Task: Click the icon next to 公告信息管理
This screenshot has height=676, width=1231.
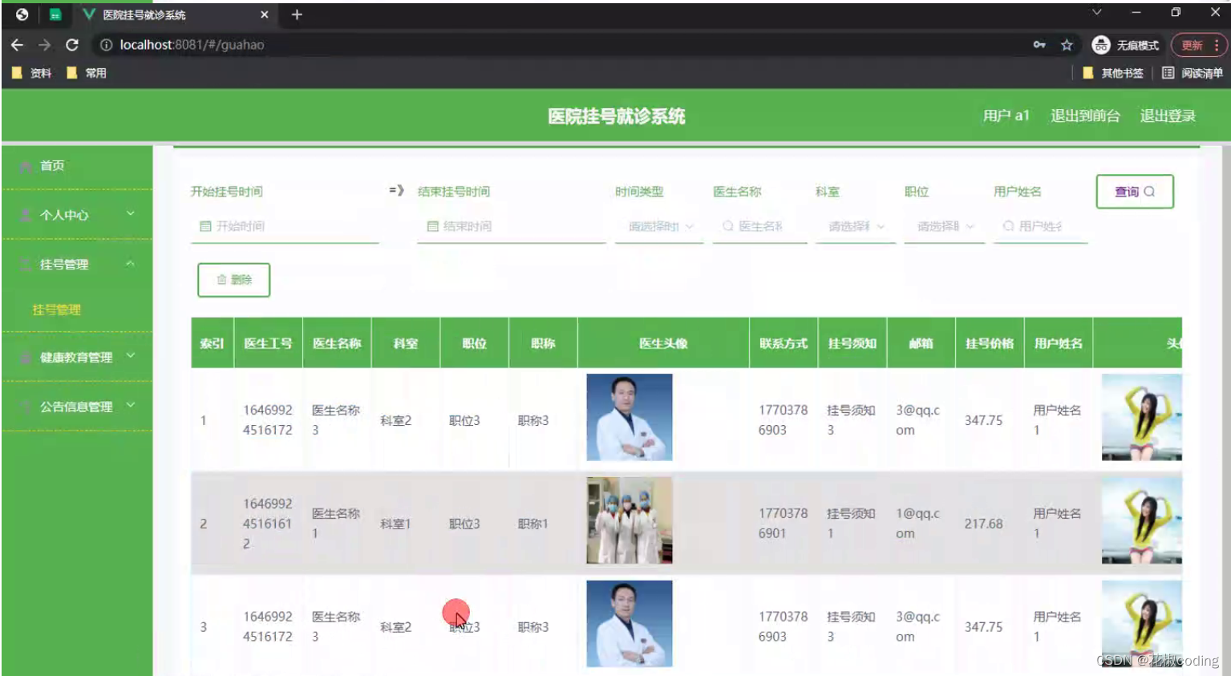Action: coord(23,407)
